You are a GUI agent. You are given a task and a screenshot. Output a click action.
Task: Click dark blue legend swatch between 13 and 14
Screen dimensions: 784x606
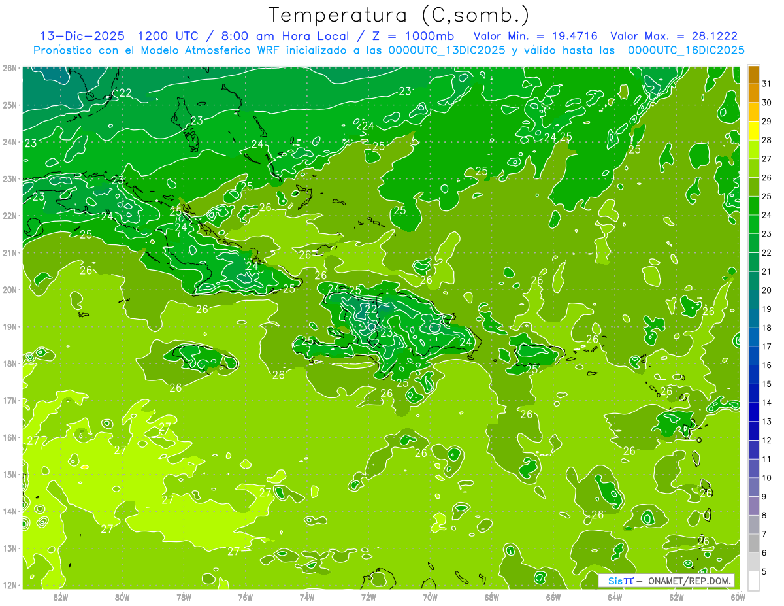click(x=753, y=412)
